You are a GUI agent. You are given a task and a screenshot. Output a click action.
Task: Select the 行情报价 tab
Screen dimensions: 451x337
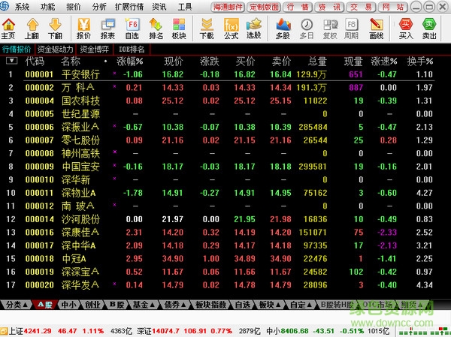pos(17,50)
